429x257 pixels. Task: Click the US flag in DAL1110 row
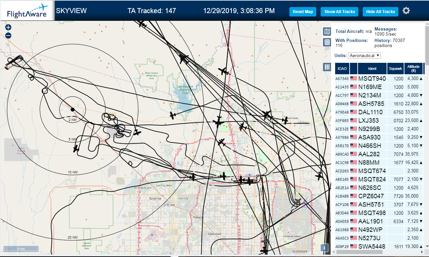[x=354, y=112]
